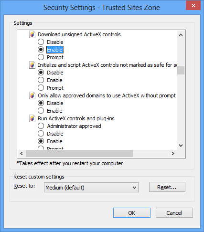Select Administrator approved for Run ActiveX controls
This screenshot has height=232, width=204.
[41, 126]
